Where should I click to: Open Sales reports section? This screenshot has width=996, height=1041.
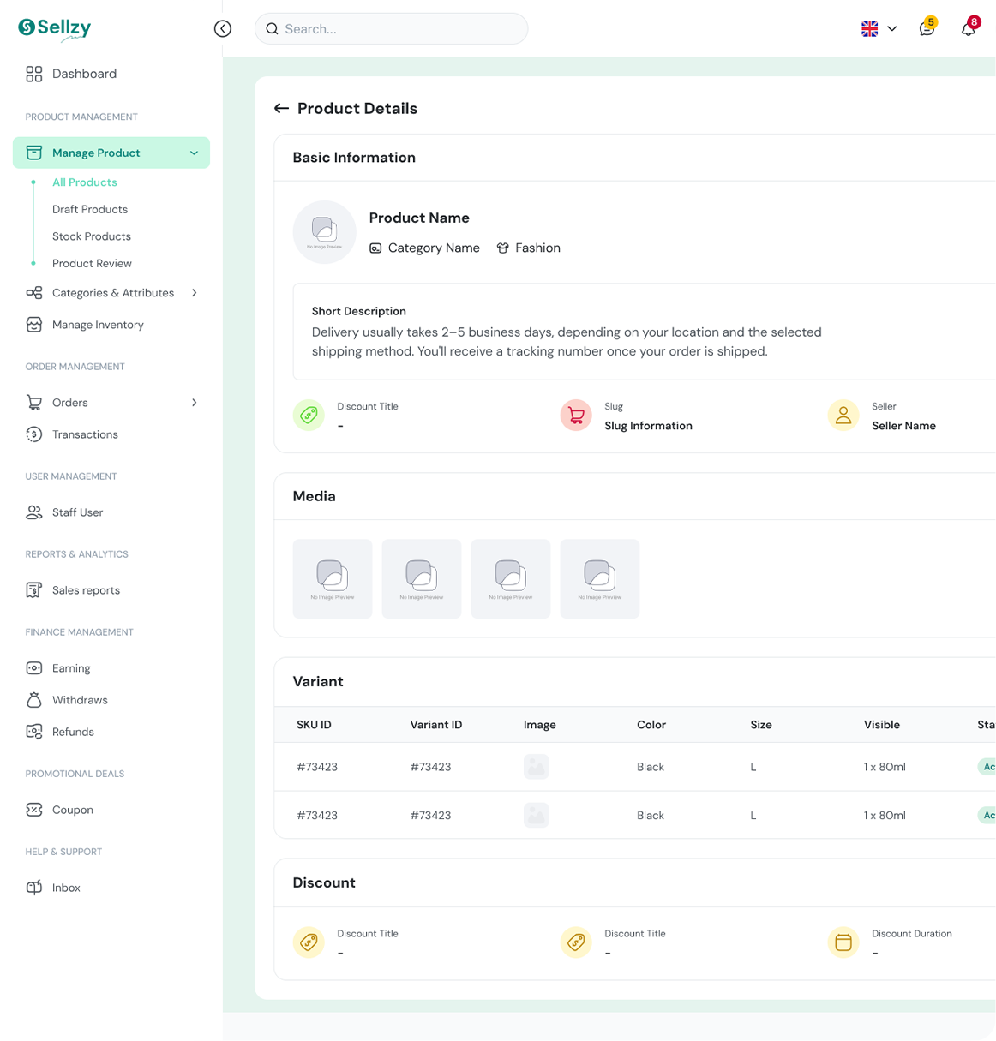[86, 590]
